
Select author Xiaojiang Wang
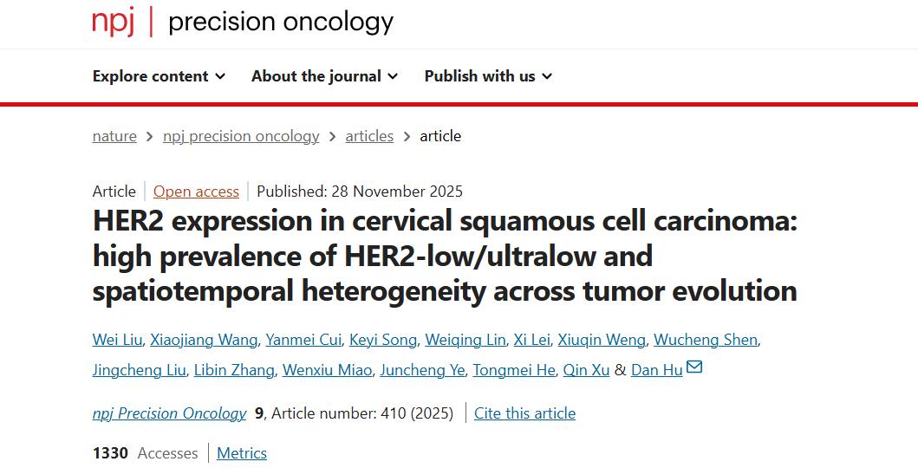pyautogui.click(x=203, y=340)
